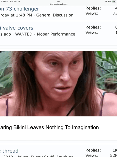Open WANTED - Mopar Performance forum link
Image resolution: width=117 pixels, height=157 pixels.
pos(45,34)
